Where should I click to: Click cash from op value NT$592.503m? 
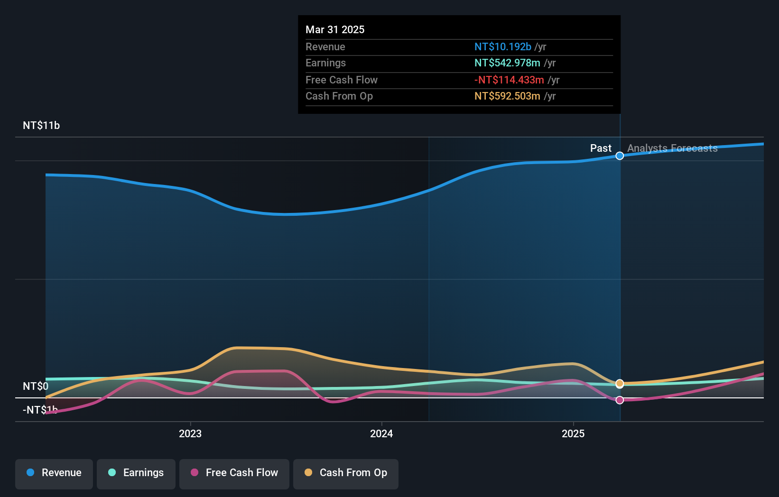[x=507, y=96]
